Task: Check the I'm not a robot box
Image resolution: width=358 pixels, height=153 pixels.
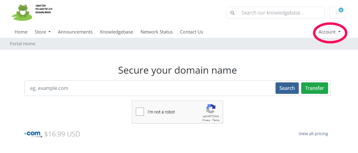Action: 140,112
